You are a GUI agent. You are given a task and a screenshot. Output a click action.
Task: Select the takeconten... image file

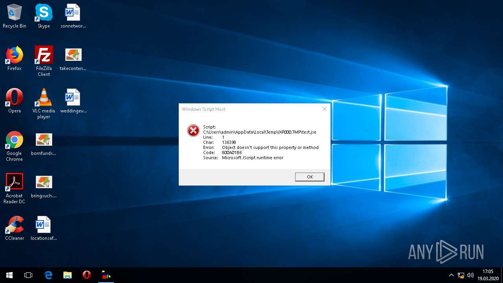[x=73, y=59]
